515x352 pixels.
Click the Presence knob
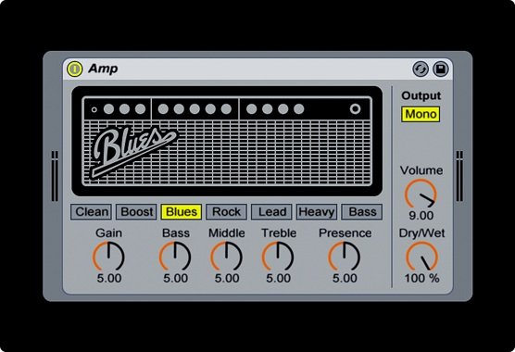tap(345, 257)
